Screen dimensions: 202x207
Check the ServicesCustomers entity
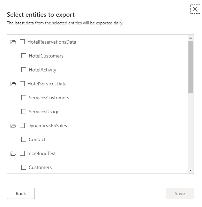click(24, 98)
